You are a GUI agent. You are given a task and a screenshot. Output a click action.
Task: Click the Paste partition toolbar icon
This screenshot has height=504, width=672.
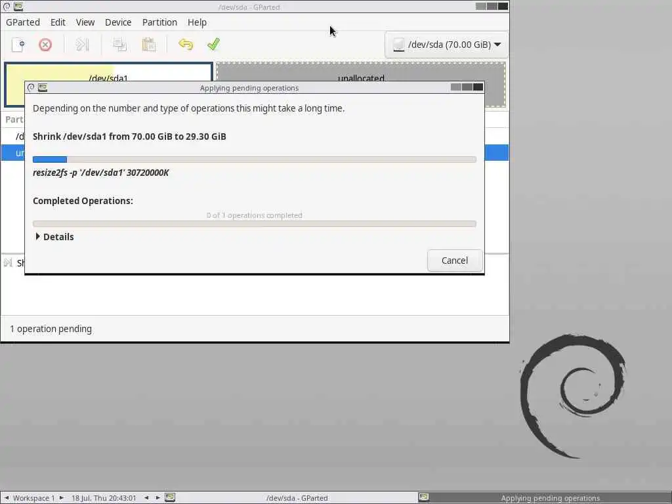click(x=148, y=45)
